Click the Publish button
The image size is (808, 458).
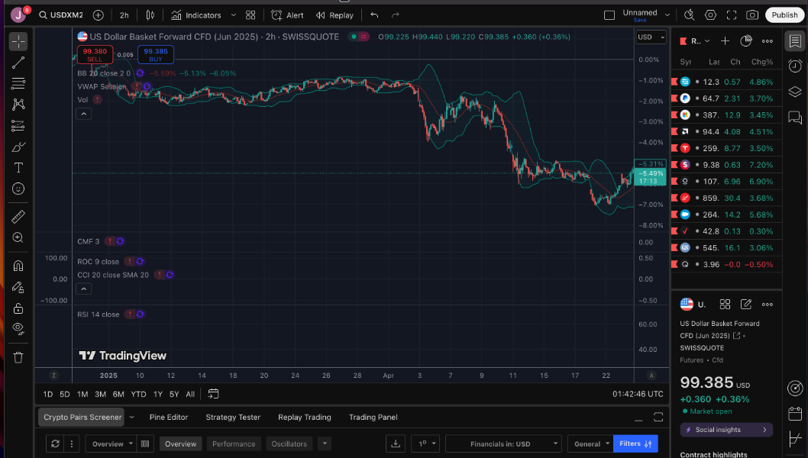(784, 15)
